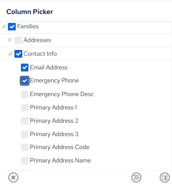Screen dimensions: 172x185
Task: Check the Primary Address Code box
Action: pyautogui.click(x=25, y=147)
